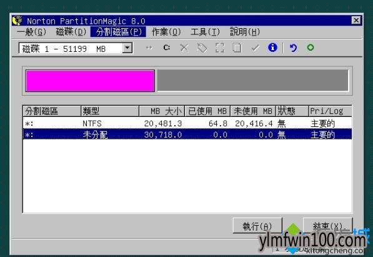Click the 已使用 MB column header
The width and height of the screenshot is (373, 257).
pyautogui.click(x=207, y=111)
